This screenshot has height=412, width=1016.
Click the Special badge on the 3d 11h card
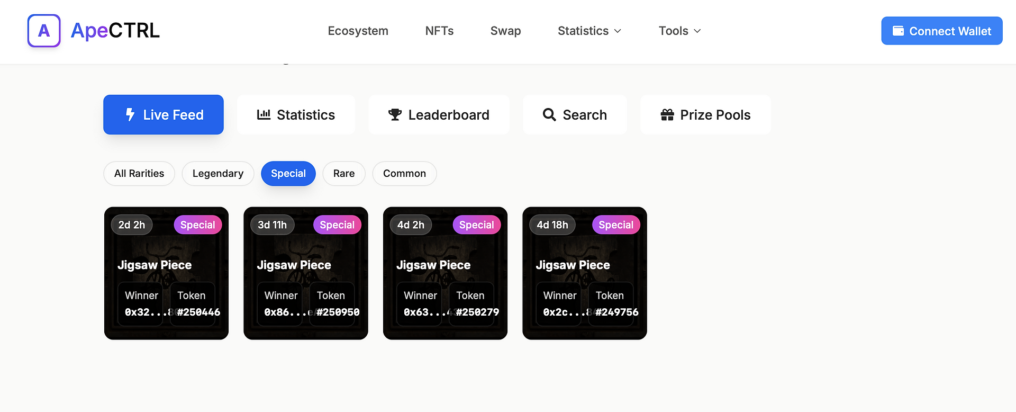pos(337,225)
